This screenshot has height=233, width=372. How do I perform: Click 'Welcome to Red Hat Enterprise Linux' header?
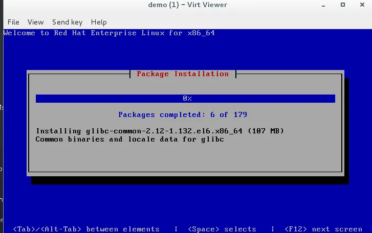tap(109, 33)
